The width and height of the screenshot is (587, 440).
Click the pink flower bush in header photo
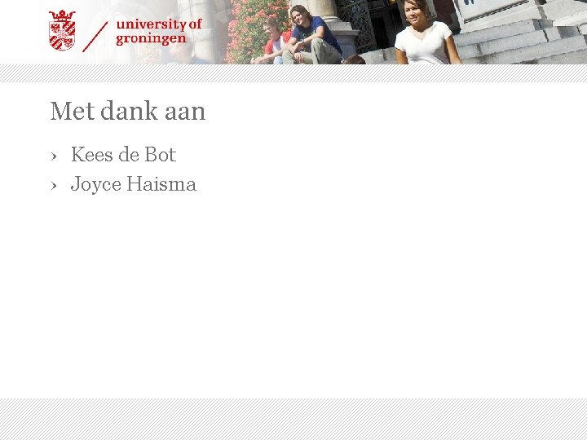click(251, 32)
